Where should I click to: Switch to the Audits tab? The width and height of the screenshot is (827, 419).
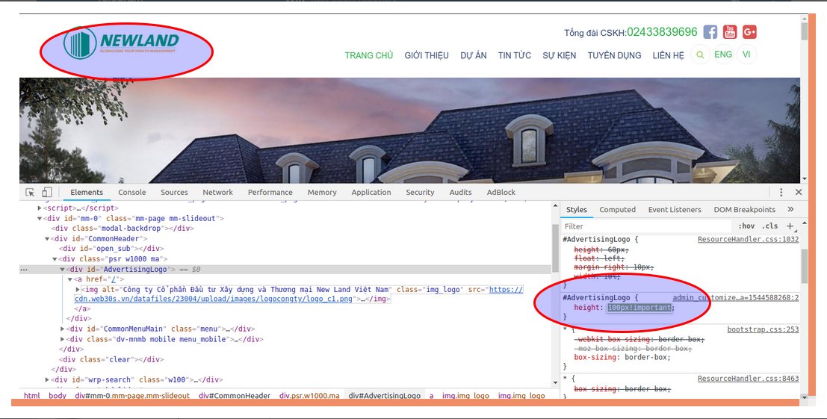click(x=460, y=193)
